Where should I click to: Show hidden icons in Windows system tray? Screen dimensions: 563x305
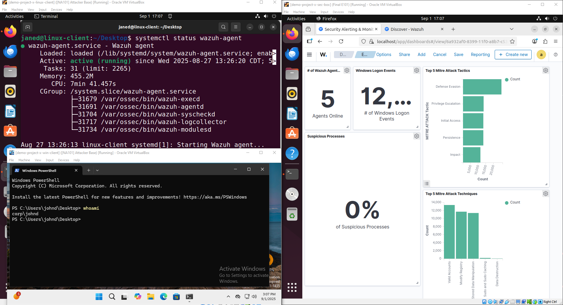click(228, 296)
